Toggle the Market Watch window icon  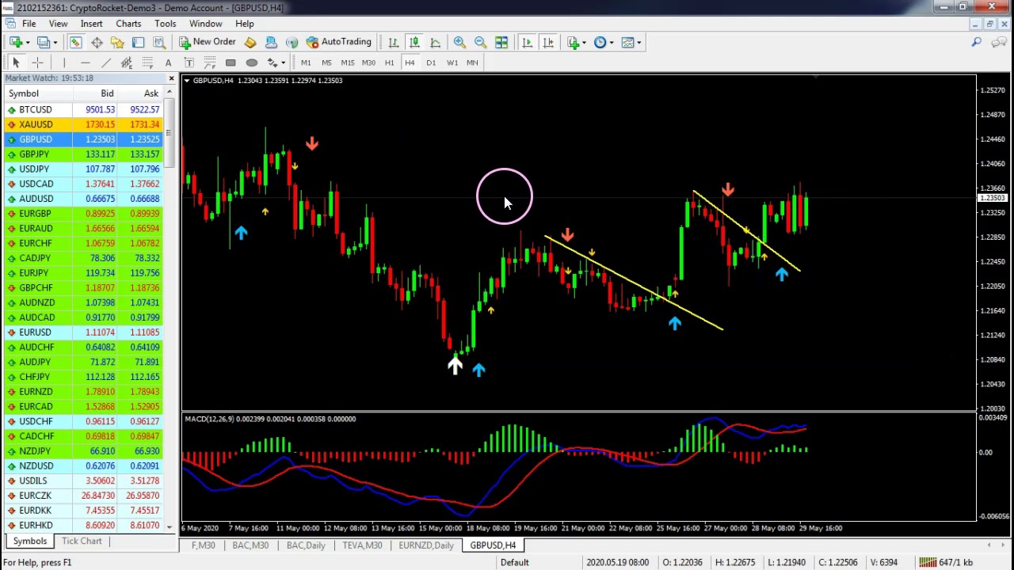click(75, 42)
